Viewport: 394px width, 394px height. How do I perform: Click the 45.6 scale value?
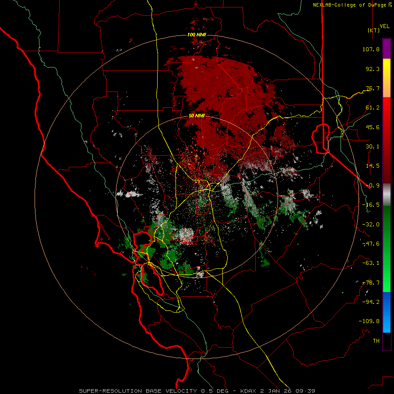[x=373, y=127]
